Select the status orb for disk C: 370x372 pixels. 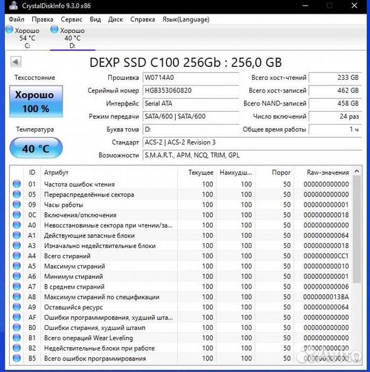tap(10, 30)
